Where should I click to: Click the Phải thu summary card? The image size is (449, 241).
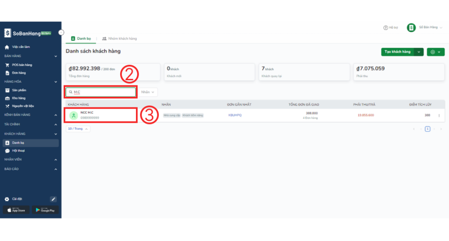click(x=399, y=72)
